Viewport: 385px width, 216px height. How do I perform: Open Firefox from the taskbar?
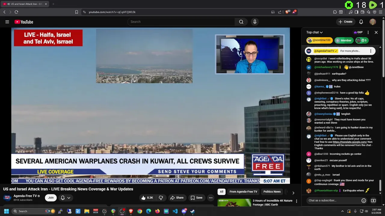pos(157,211)
